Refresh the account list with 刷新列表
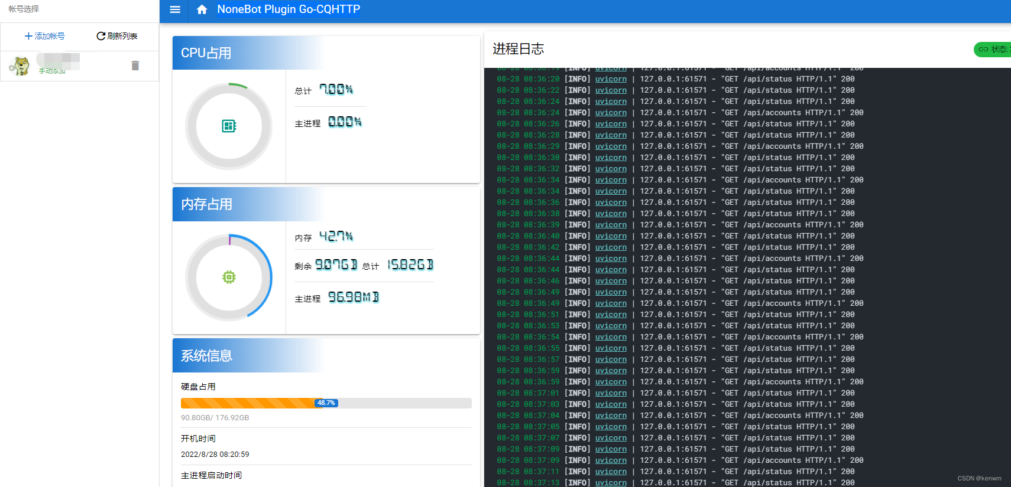 (x=117, y=36)
